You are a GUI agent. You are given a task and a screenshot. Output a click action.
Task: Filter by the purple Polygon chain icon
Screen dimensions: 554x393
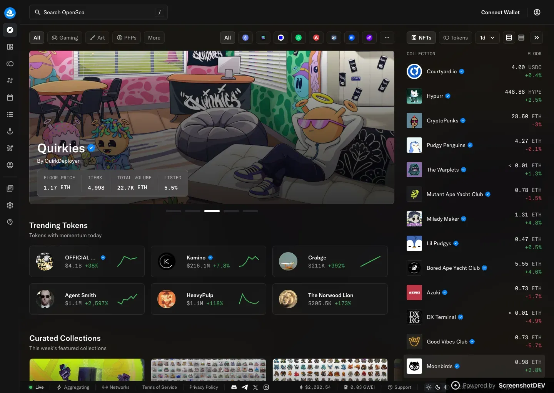tap(369, 38)
